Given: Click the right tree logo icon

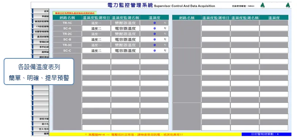Looking at the screenshot, I should (x=288, y=5).
